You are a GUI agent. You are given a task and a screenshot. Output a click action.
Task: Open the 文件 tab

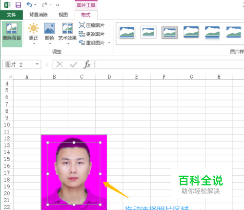pos(11,15)
